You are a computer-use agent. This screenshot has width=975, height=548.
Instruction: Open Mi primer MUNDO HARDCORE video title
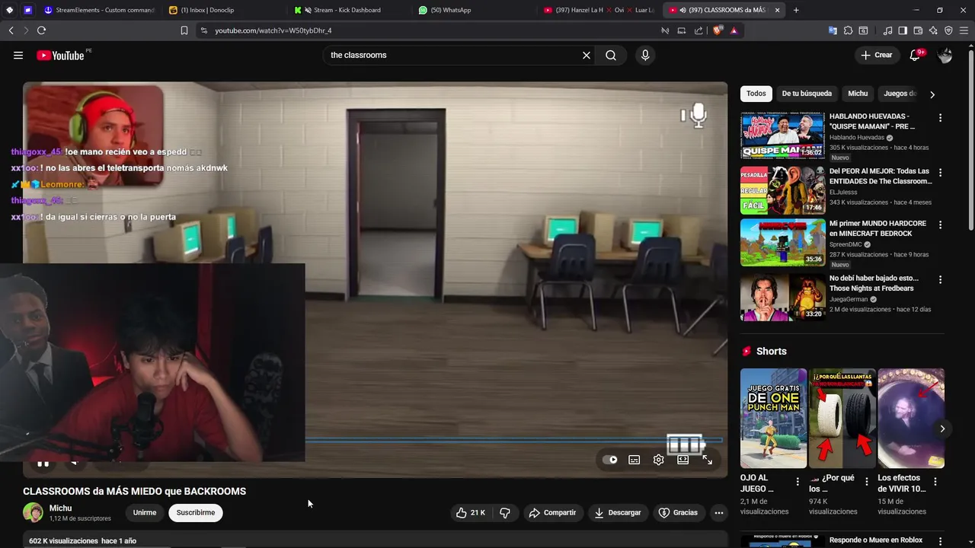pos(877,228)
